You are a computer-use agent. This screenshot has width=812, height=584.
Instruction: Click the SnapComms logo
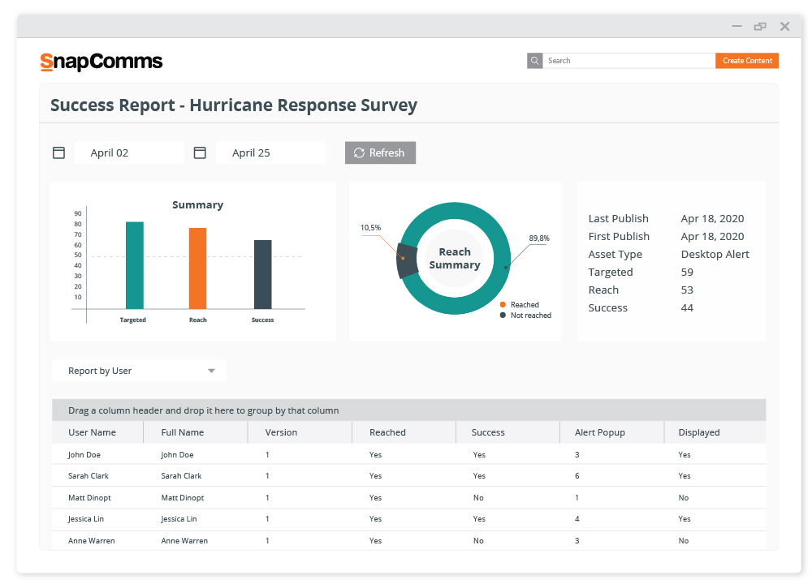pyautogui.click(x=101, y=62)
